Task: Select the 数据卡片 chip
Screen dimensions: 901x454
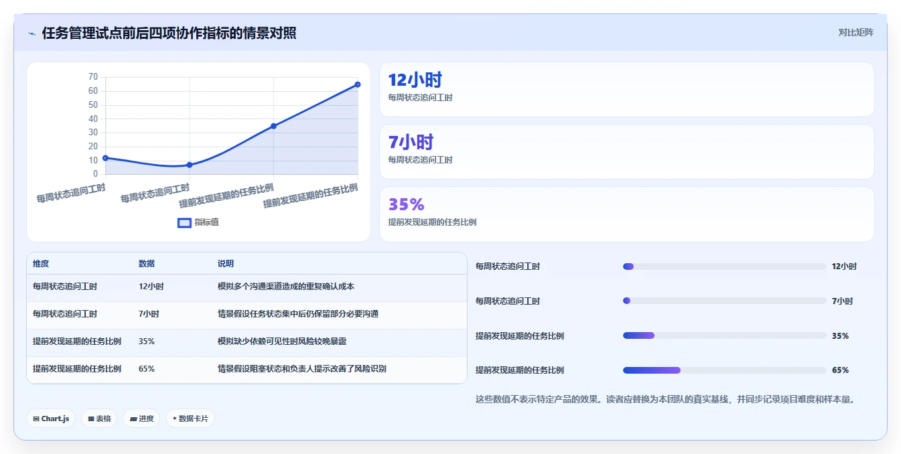Action: coord(190,419)
